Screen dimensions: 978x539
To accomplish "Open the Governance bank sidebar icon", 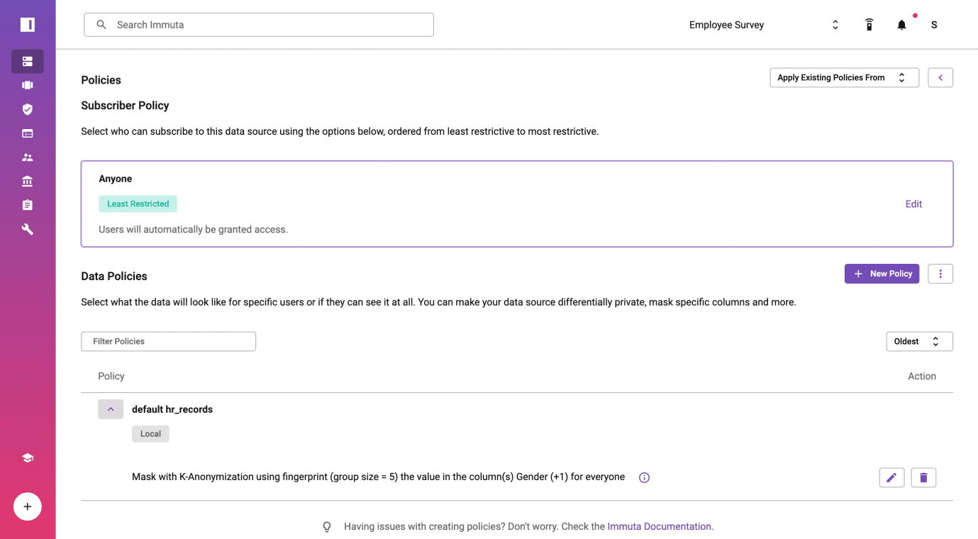I will tap(28, 182).
